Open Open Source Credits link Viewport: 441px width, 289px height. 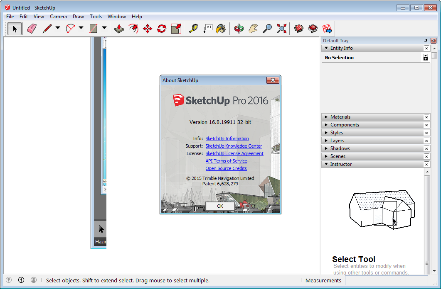click(x=226, y=168)
